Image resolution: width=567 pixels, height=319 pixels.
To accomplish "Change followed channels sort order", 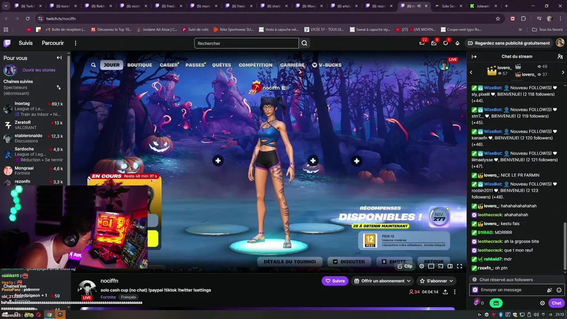I will tap(58, 88).
